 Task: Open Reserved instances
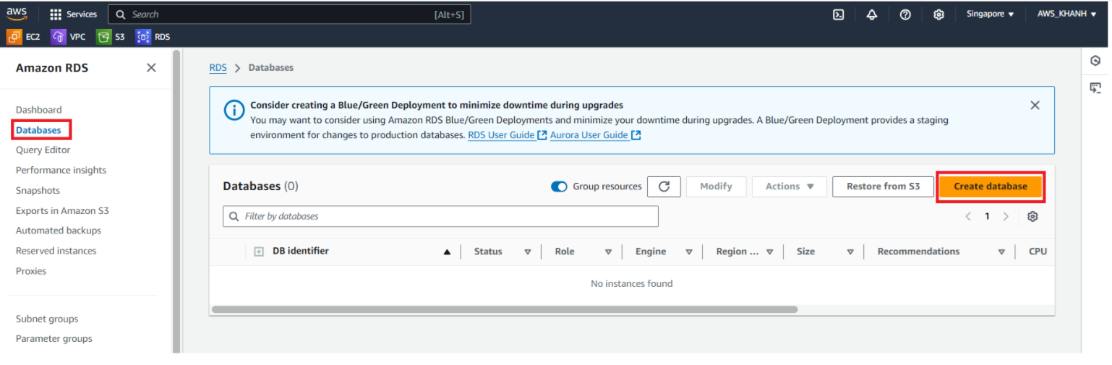[x=56, y=251]
